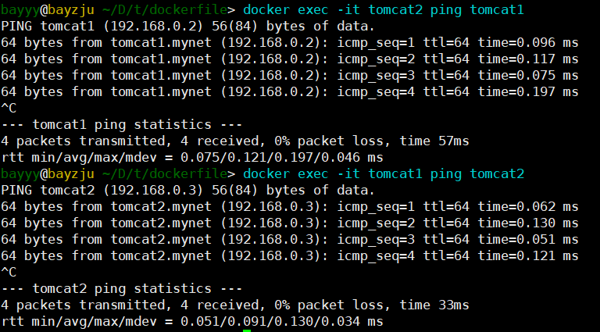Image resolution: width=600 pixels, height=332 pixels.
Task: Click the rtt values "0.051/0.091/0.130/0.034"
Action: point(270,321)
